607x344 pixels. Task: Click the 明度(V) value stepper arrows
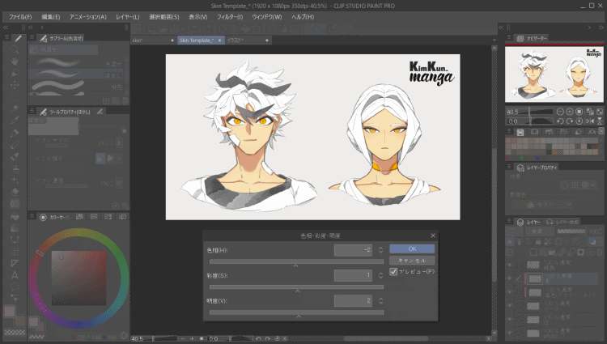381,300
